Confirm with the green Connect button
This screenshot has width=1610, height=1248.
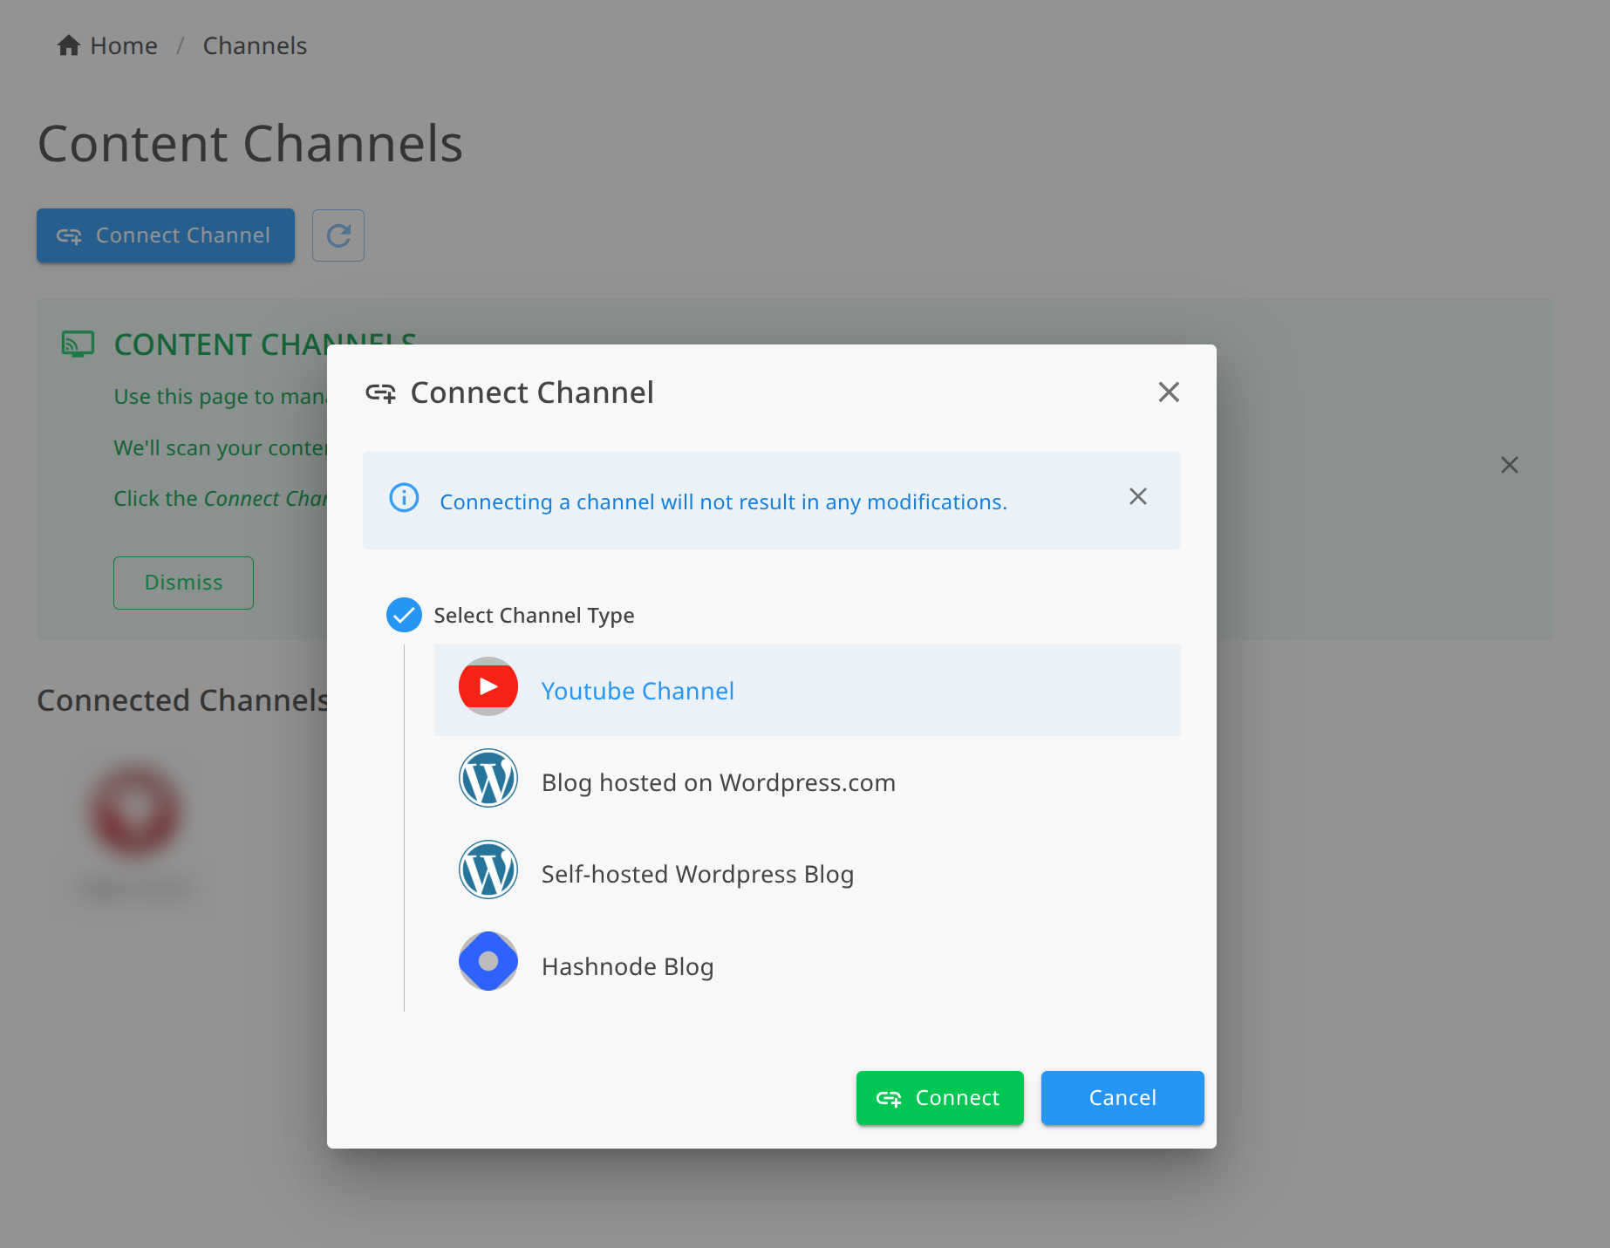[x=939, y=1097]
